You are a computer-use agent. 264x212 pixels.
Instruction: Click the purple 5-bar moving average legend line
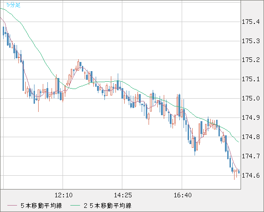pyautogui.click(x=12, y=206)
